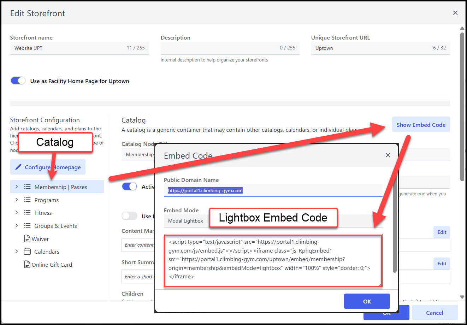Click the lightbox embed code text area
This screenshot has height=325, width=467.
[273, 261]
